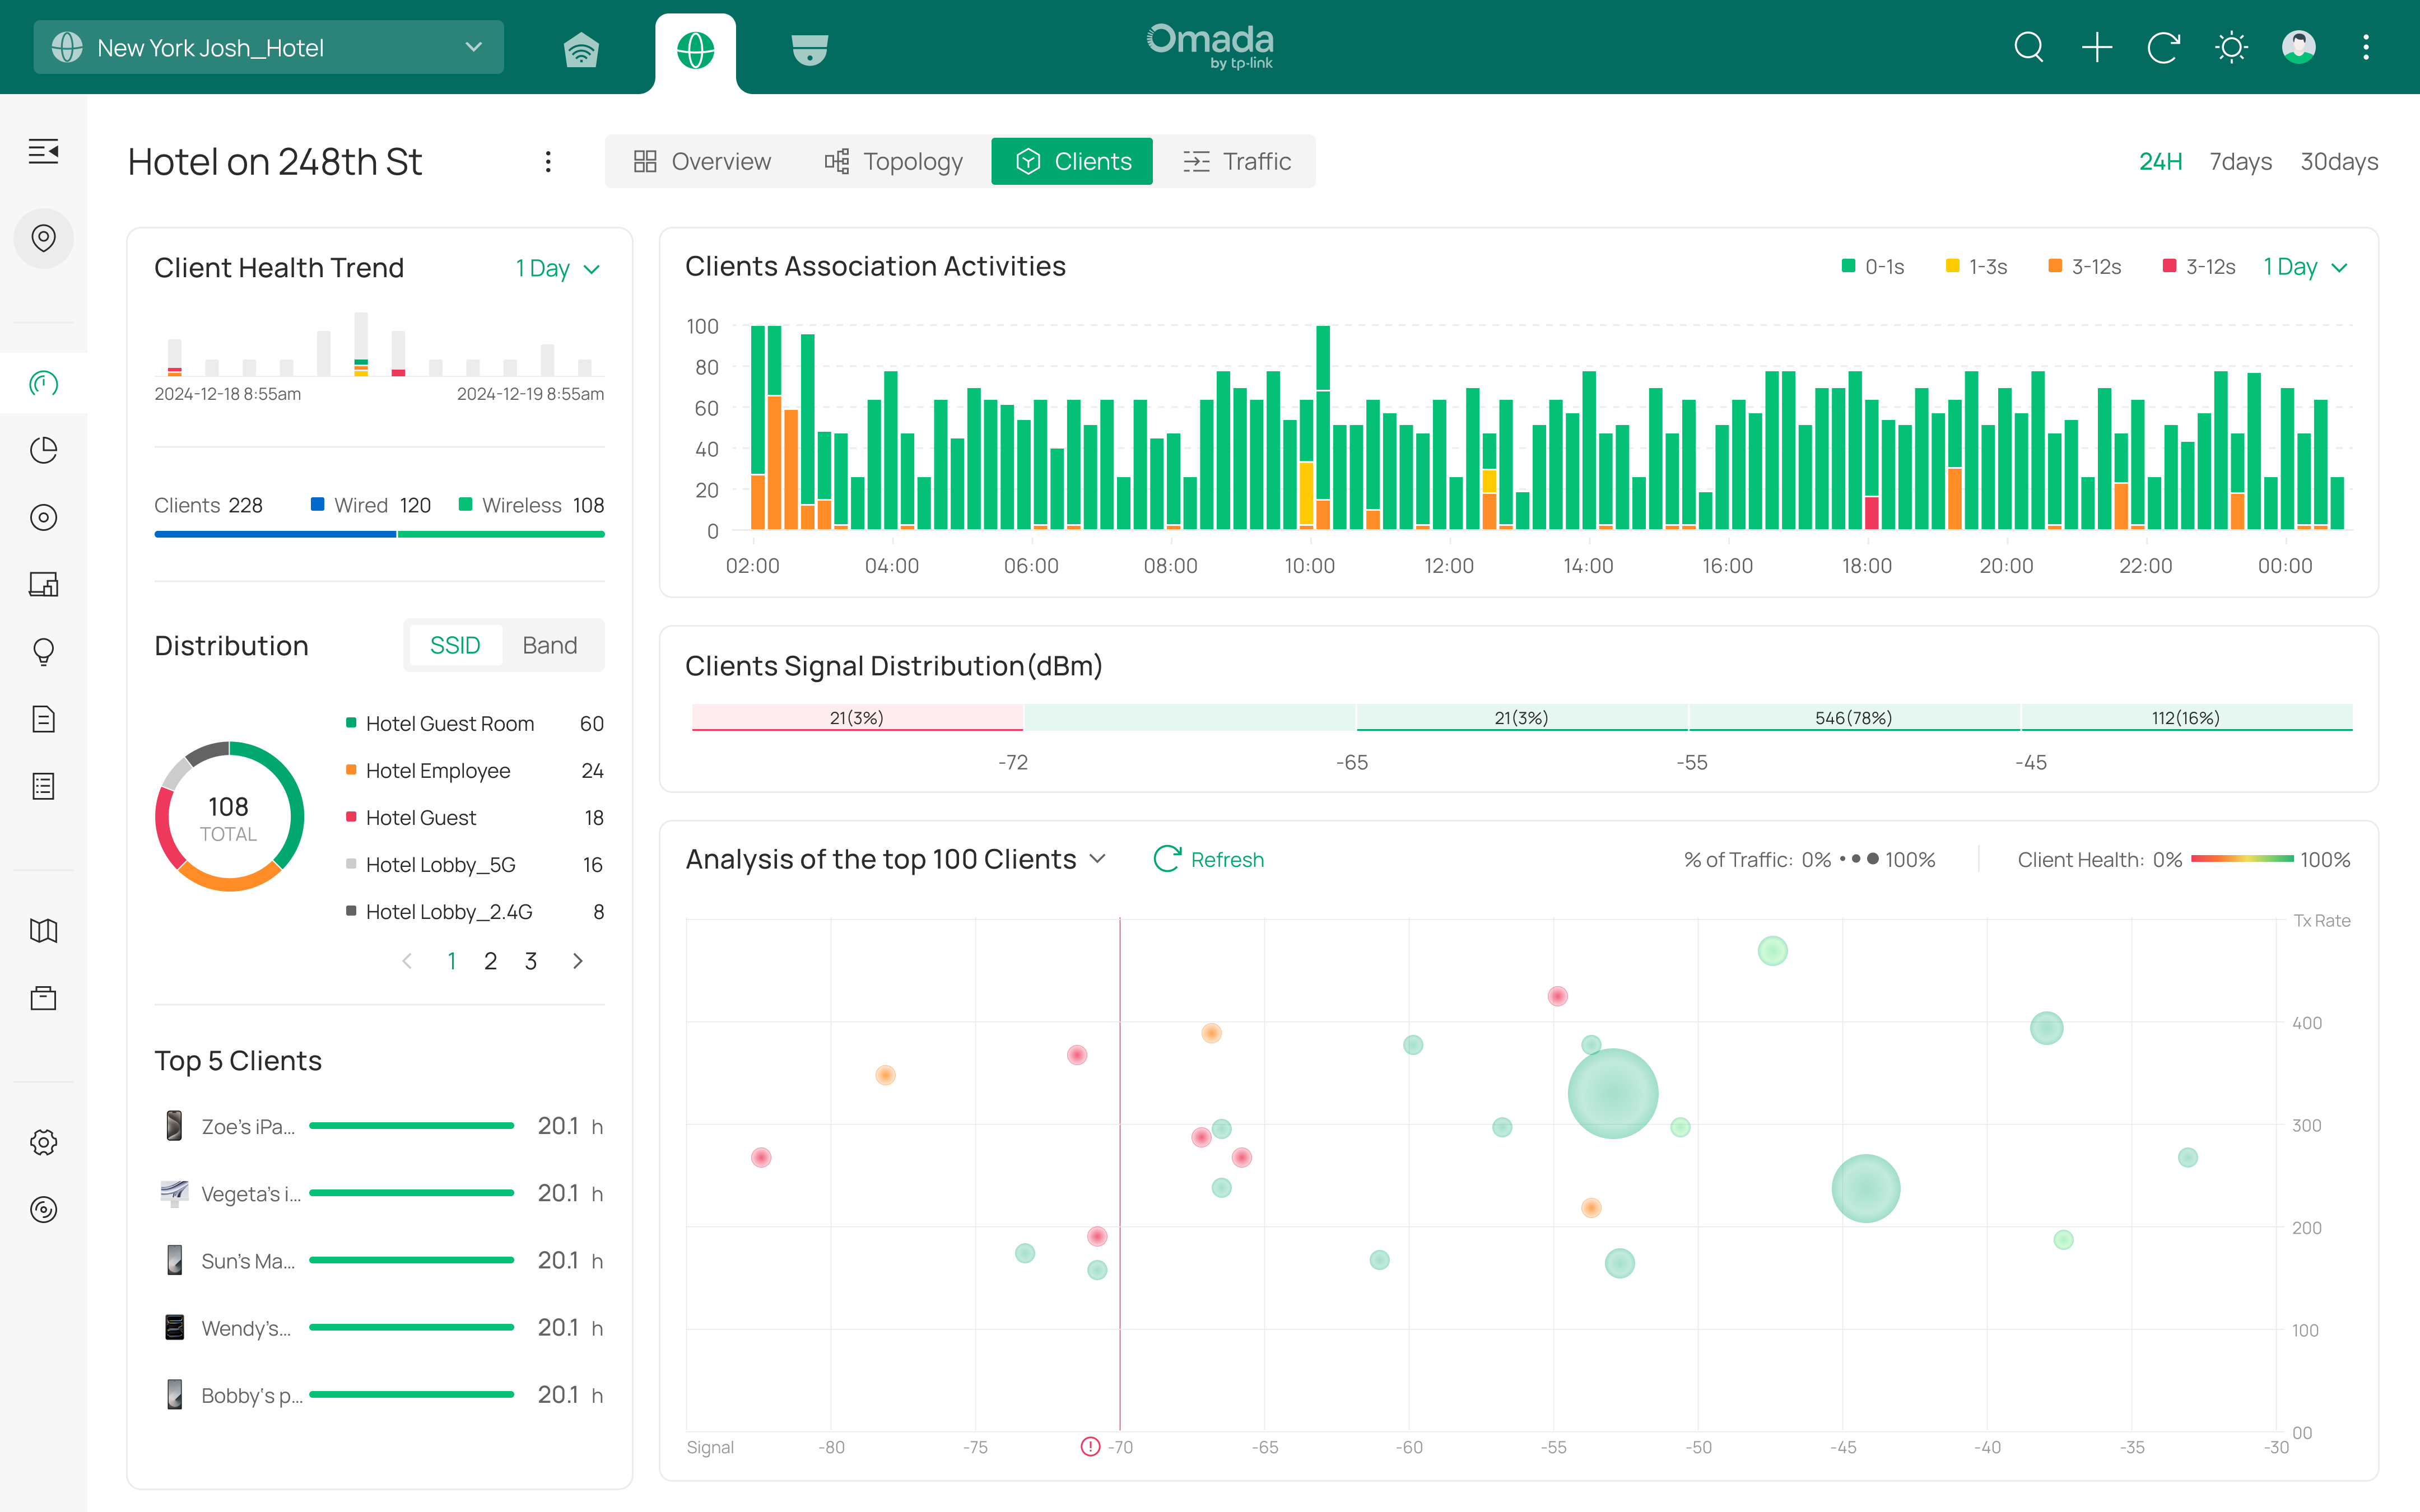The width and height of the screenshot is (2420, 1512).
Task: Select SSID distribution toggle
Action: pos(455,645)
